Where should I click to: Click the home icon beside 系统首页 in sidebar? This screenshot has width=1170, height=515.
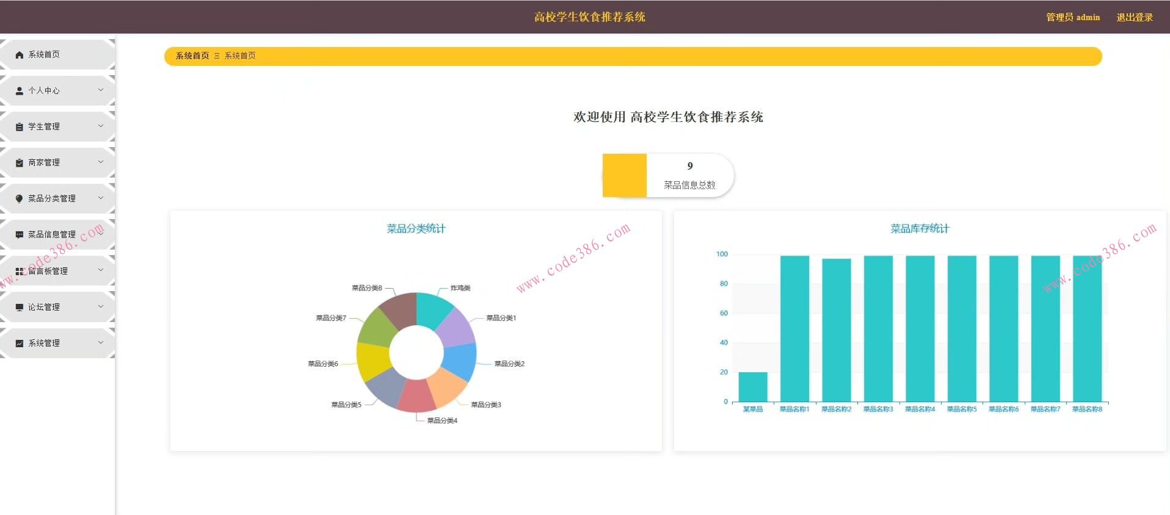[x=20, y=55]
